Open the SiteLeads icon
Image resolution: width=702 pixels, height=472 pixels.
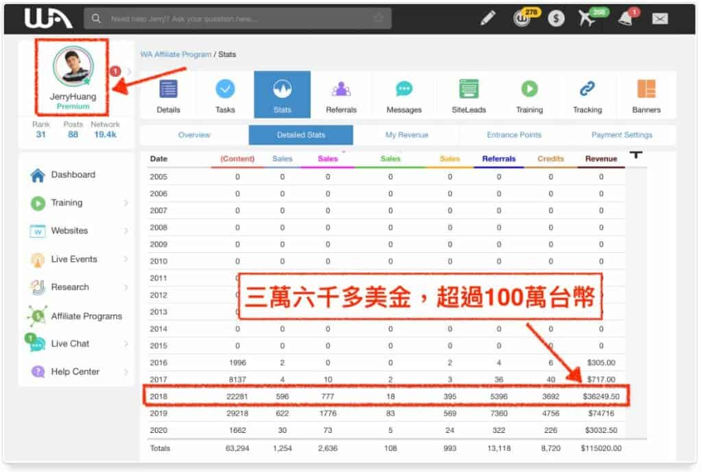pos(469,88)
